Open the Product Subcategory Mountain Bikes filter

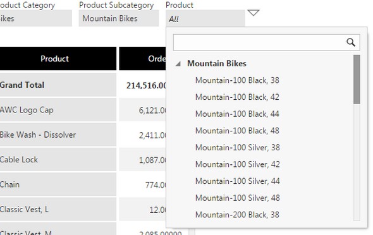119,18
